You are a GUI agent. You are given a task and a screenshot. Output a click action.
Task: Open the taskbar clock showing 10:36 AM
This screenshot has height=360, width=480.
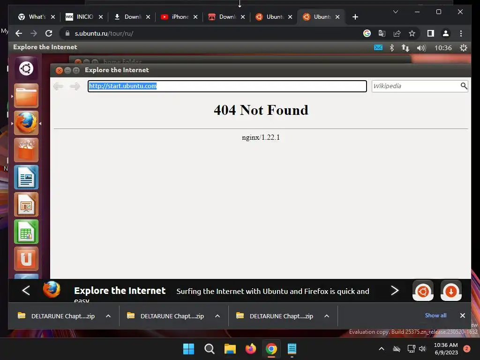(x=446, y=349)
